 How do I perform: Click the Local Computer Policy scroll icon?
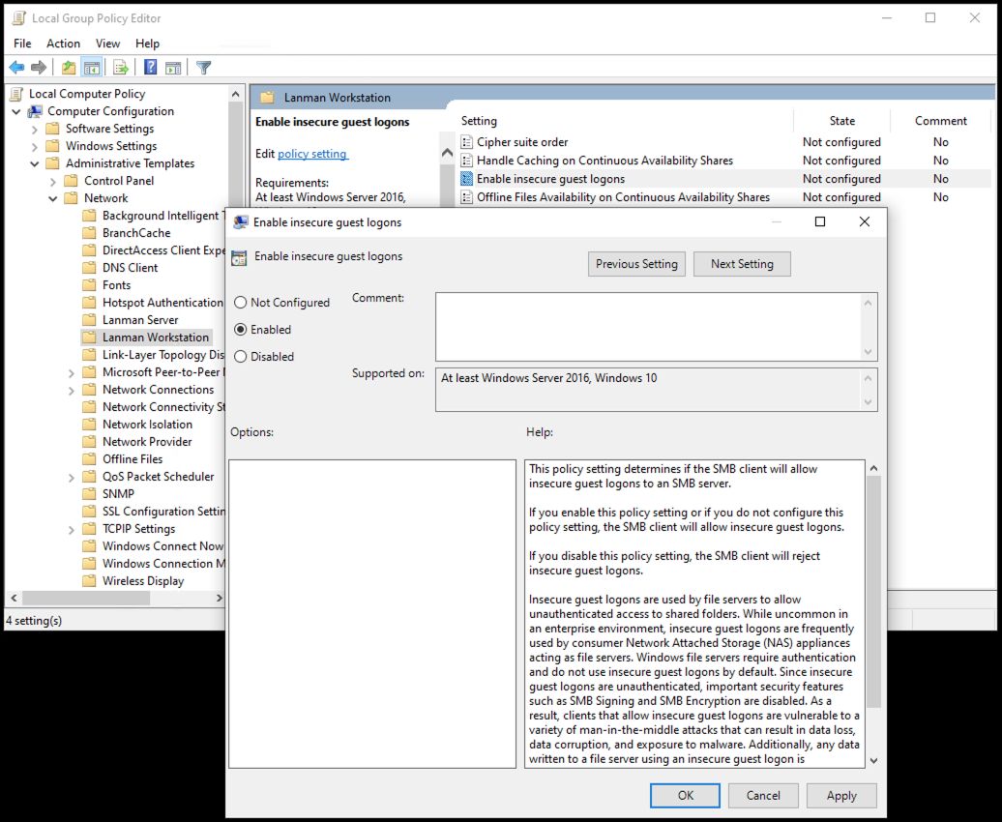pyautogui.click(x=17, y=94)
